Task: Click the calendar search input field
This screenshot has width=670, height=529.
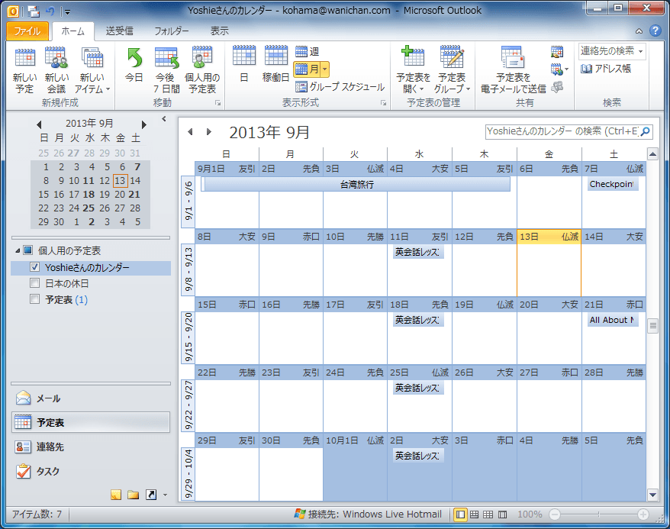Action: pyautogui.click(x=562, y=131)
